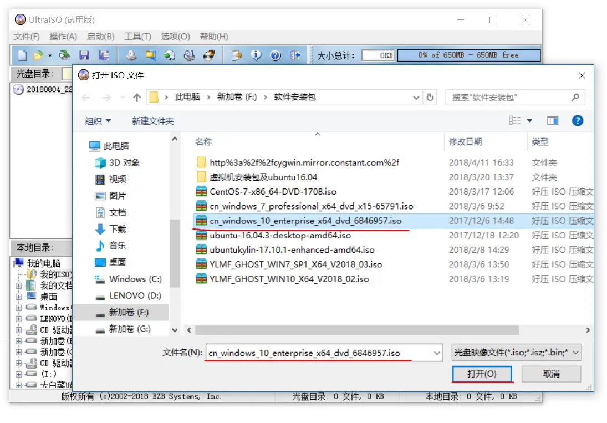The width and height of the screenshot is (607, 423).
Task: Open the 工具(T) menu
Action: pyautogui.click(x=137, y=37)
